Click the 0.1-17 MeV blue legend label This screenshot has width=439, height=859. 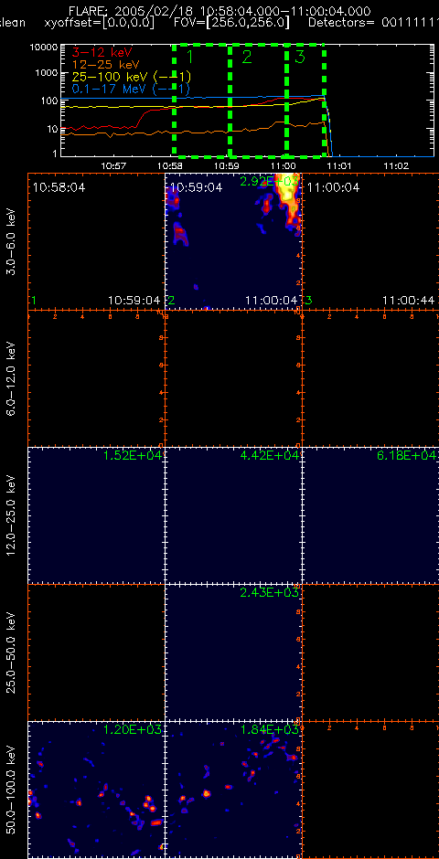[132, 88]
